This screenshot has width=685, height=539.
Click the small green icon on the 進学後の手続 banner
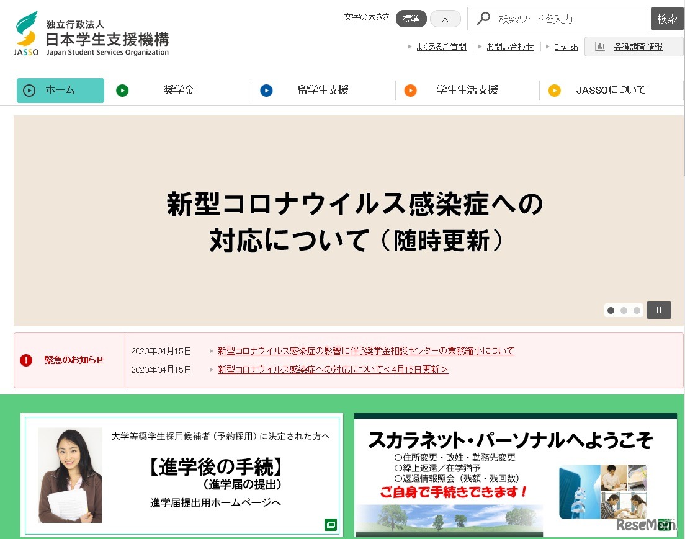pyautogui.click(x=331, y=524)
